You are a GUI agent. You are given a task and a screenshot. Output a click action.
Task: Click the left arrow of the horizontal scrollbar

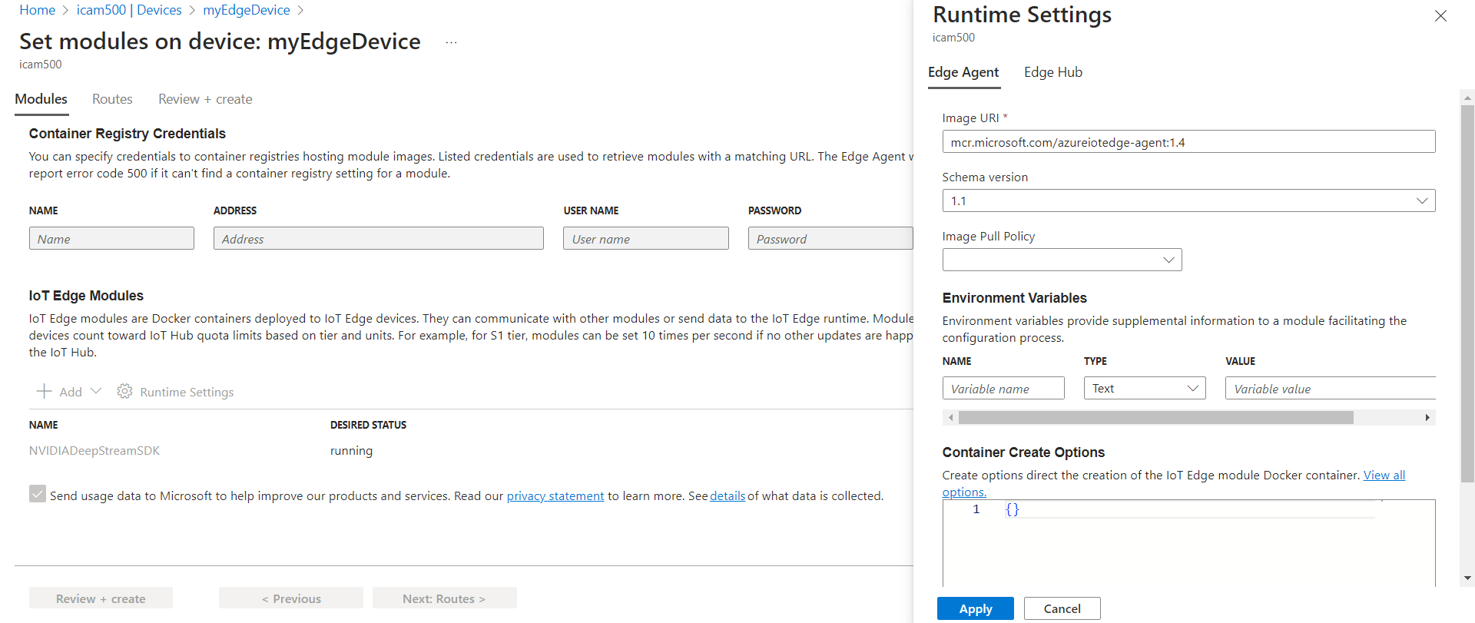click(x=950, y=417)
